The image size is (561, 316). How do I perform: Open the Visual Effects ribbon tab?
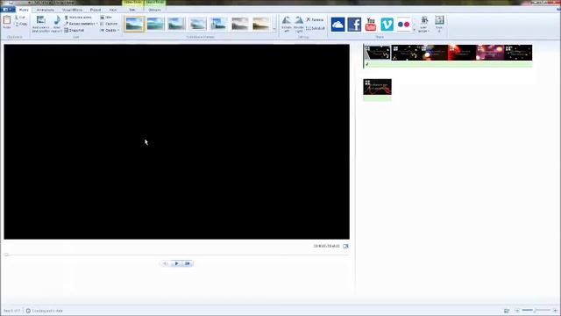click(x=72, y=10)
